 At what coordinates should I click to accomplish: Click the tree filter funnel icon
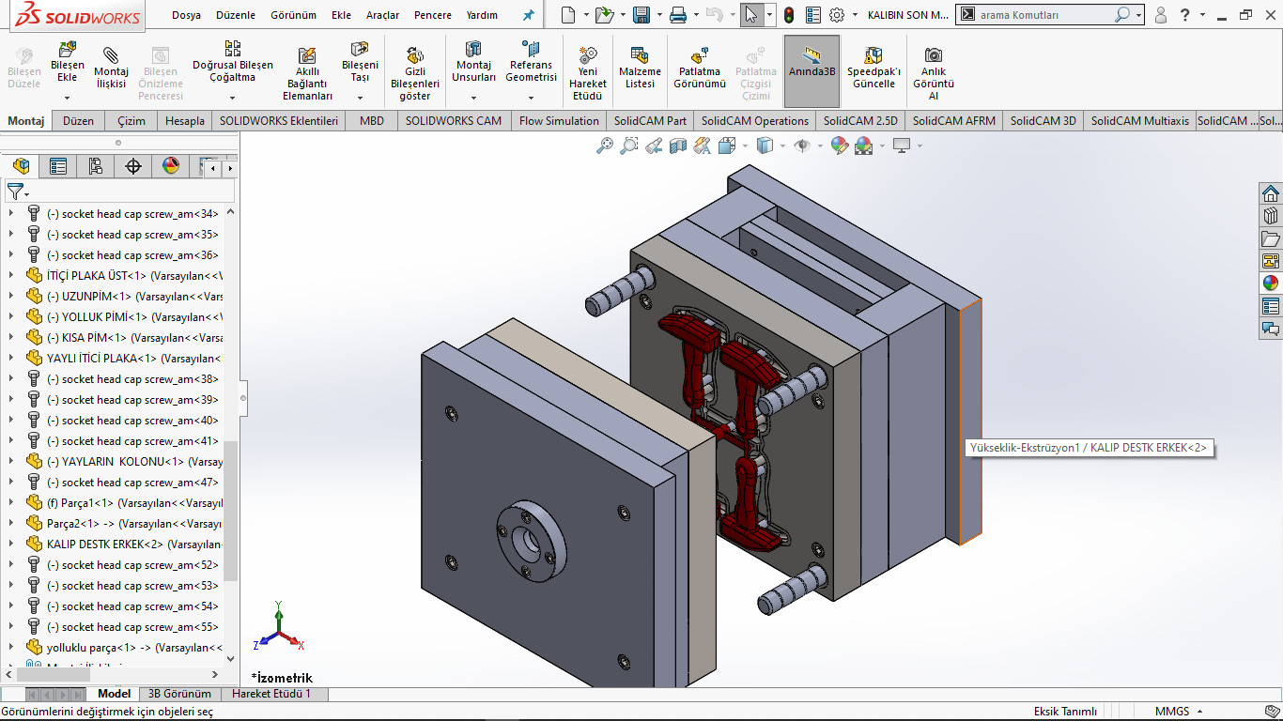click(16, 192)
